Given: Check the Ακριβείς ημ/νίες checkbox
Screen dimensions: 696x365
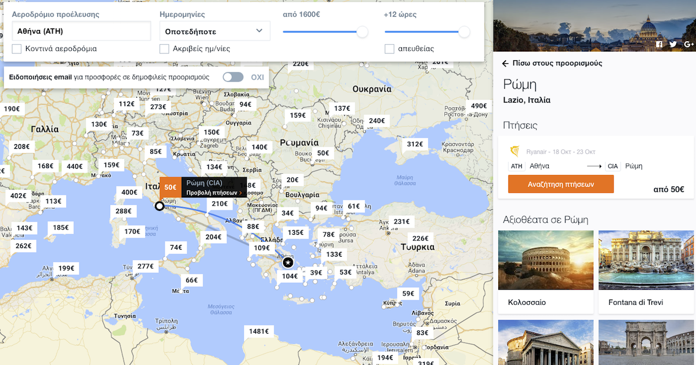Looking at the screenshot, I should point(165,49).
